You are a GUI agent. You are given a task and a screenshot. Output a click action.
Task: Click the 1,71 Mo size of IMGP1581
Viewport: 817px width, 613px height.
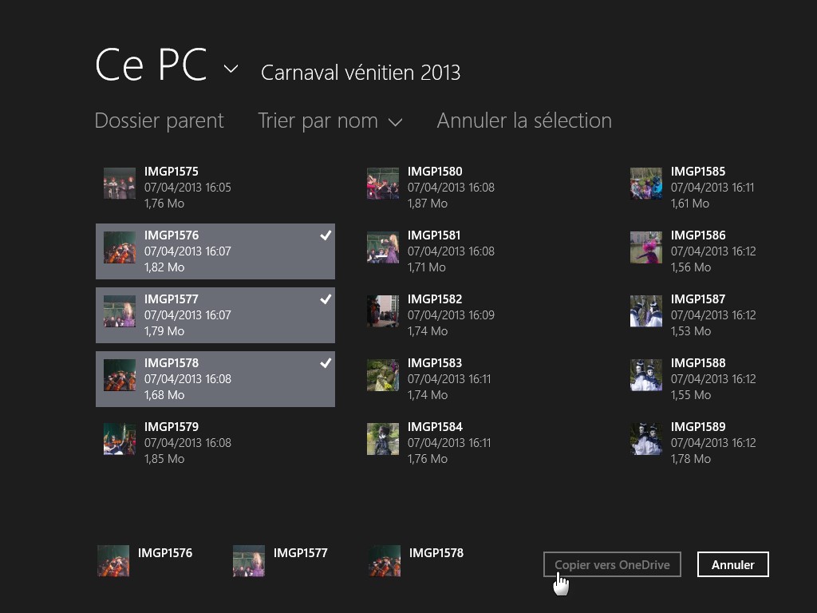pos(427,267)
